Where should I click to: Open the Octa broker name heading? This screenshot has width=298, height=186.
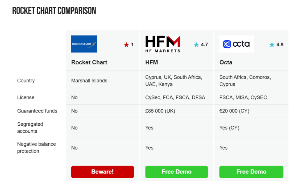pyautogui.click(x=226, y=62)
